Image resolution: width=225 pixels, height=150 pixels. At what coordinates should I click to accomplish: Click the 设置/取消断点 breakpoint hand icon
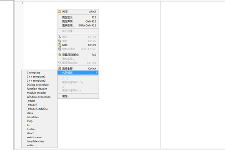[60, 55]
